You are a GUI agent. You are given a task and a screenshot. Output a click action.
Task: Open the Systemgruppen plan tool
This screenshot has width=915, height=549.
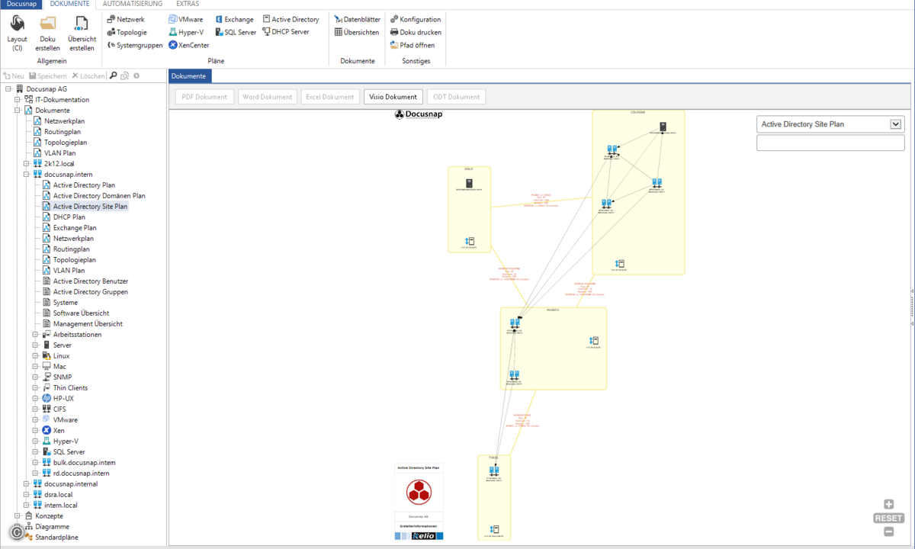134,45
